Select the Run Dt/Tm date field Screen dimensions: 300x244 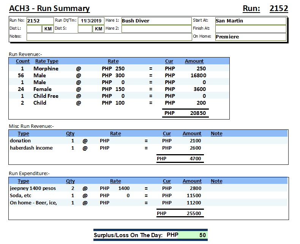[x=91, y=21]
